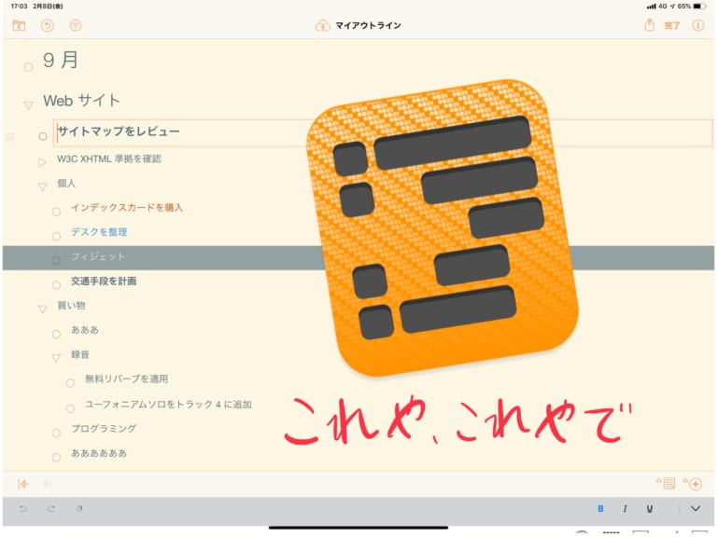Tap status circle of ああああああ row
The image size is (717, 537).
coord(56,458)
